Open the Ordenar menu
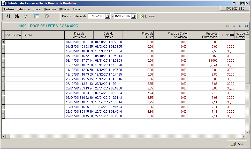This screenshot has width=251, height=149. (x=9, y=9)
